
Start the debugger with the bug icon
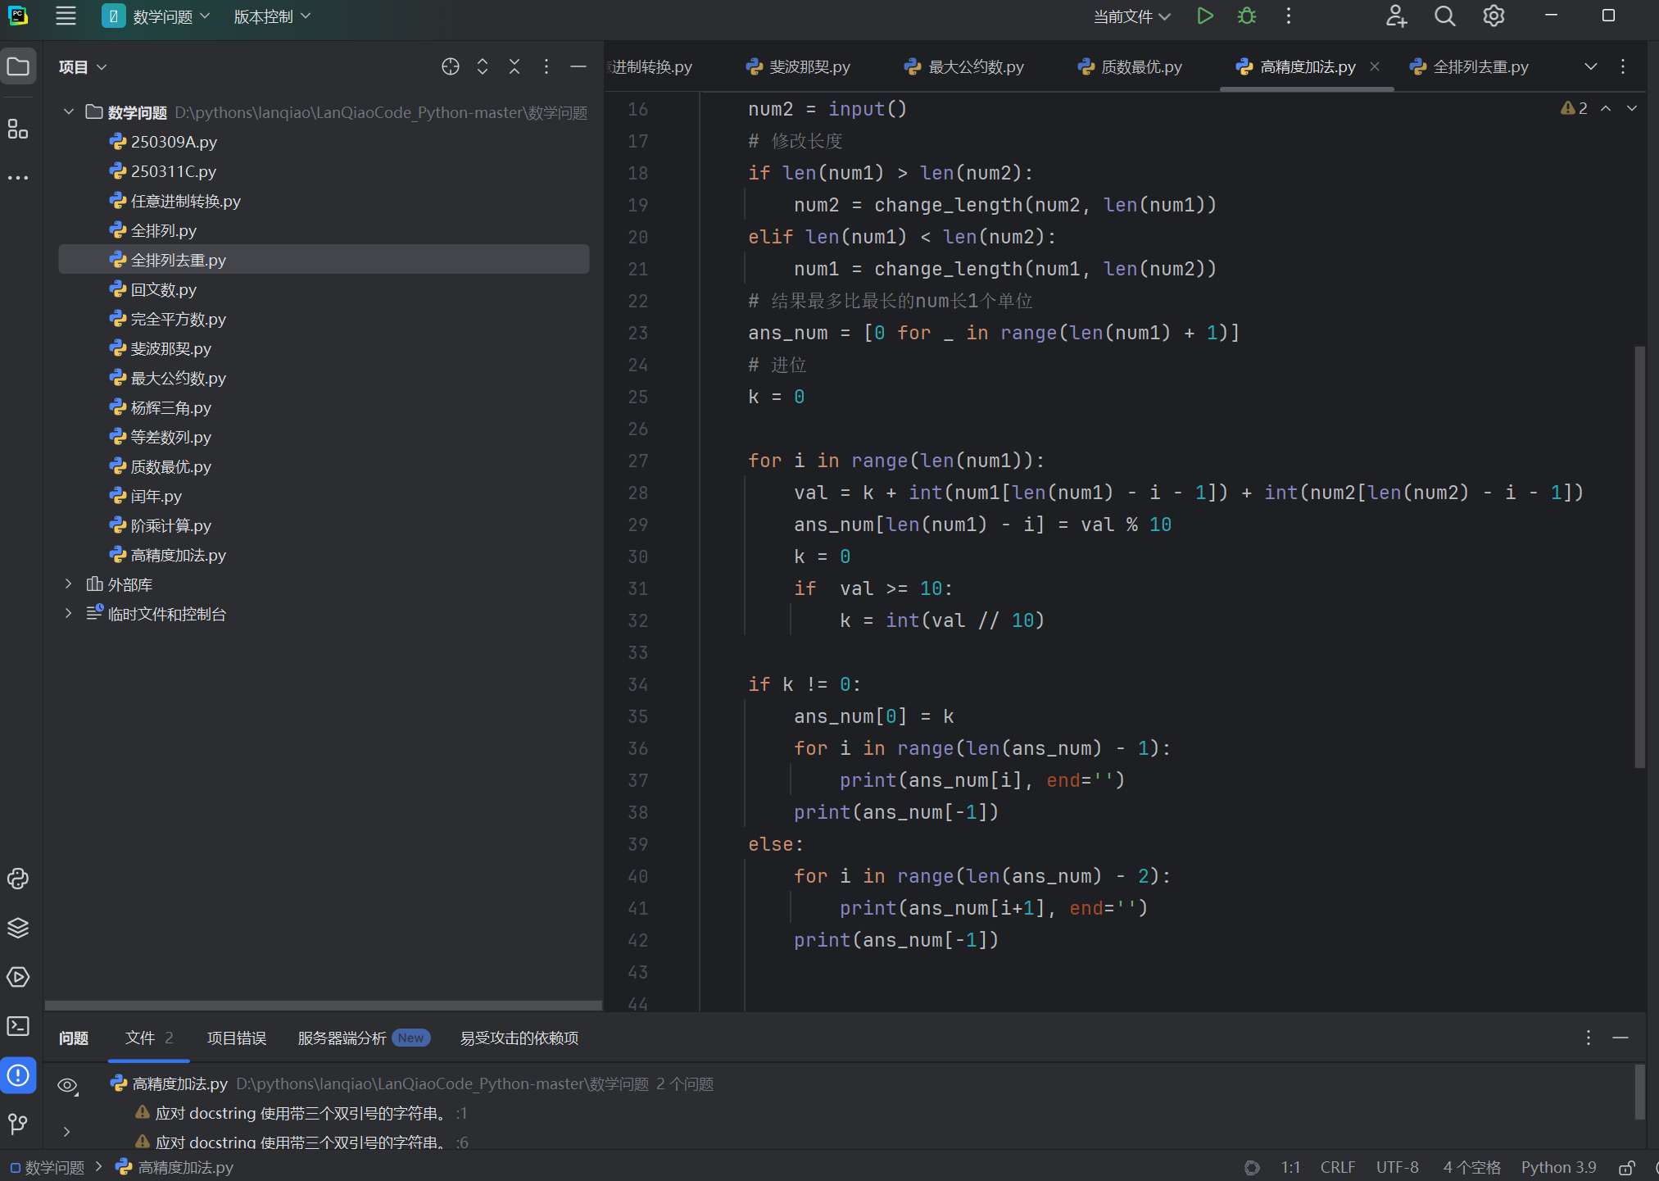[x=1247, y=16]
